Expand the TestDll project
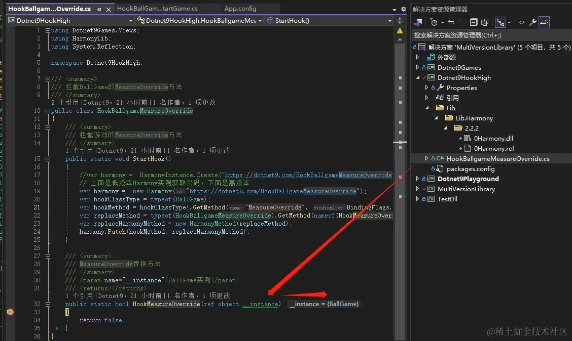Image resolution: width=572 pixels, height=341 pixels. tap(417, 199)
